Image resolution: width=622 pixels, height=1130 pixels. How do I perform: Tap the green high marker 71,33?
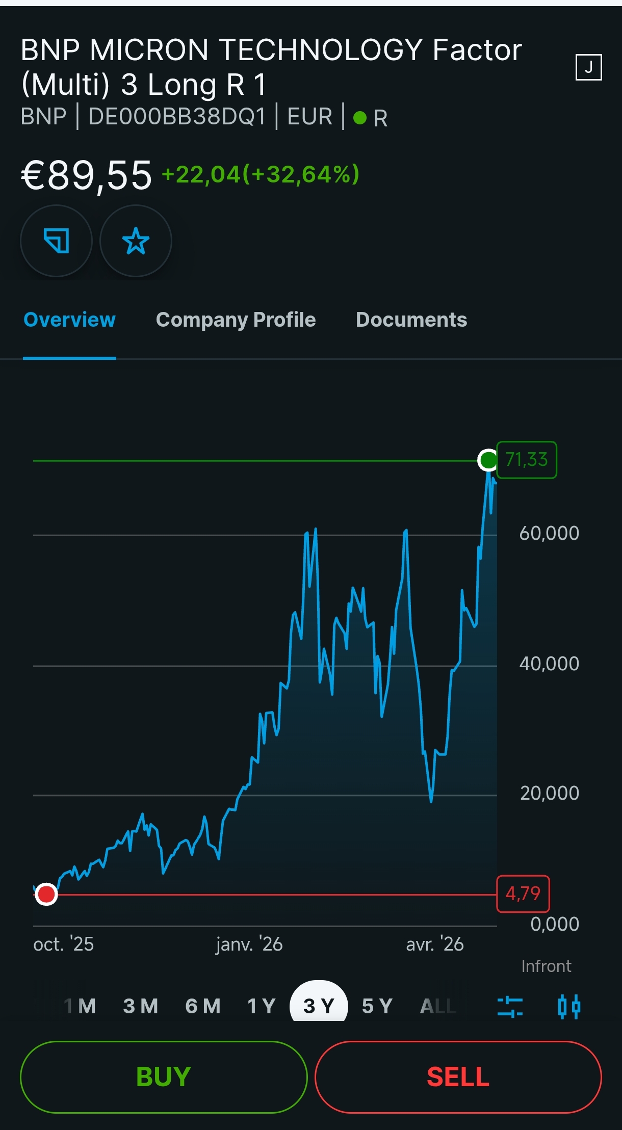(527, 460)
